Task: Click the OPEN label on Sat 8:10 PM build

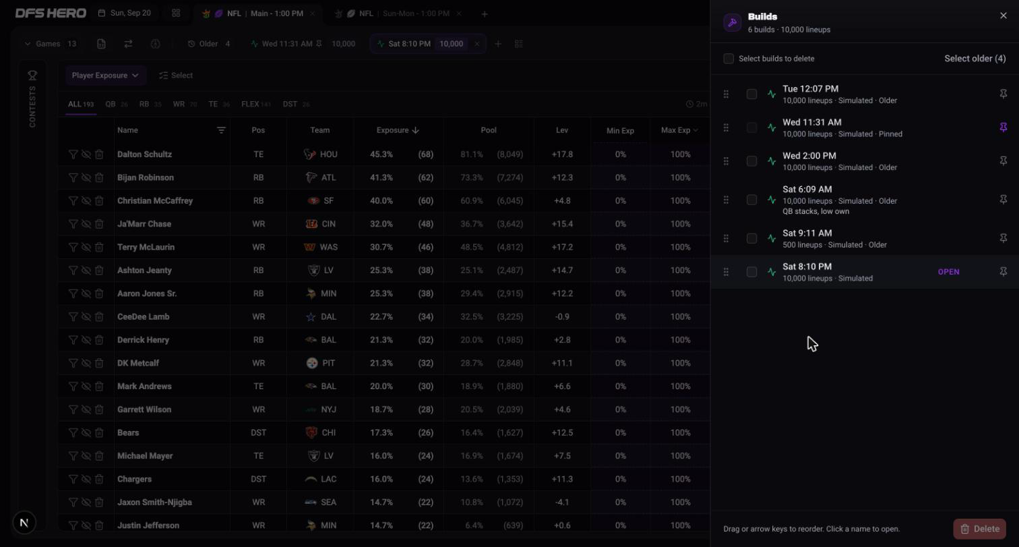Action: point(948,272)
